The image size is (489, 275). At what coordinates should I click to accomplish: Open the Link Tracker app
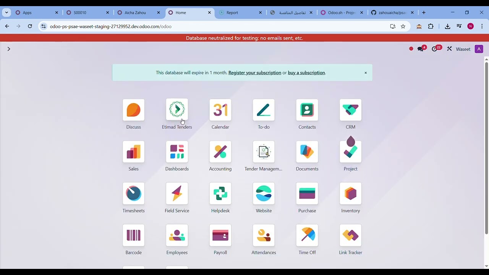[x=350, y=235]
